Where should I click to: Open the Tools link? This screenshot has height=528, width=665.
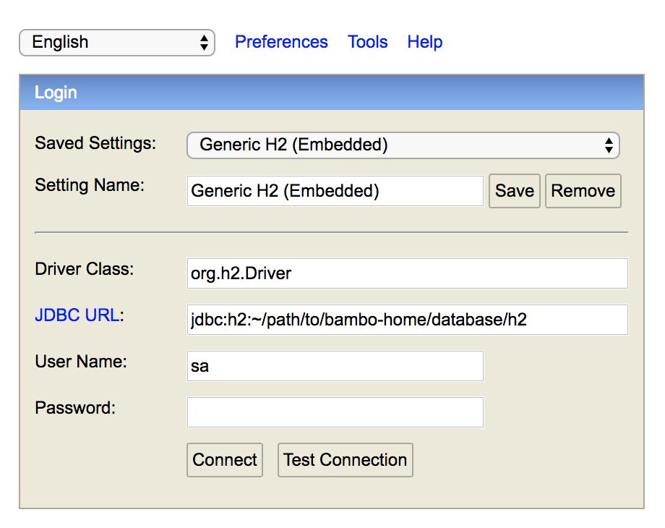coord(368,42)
